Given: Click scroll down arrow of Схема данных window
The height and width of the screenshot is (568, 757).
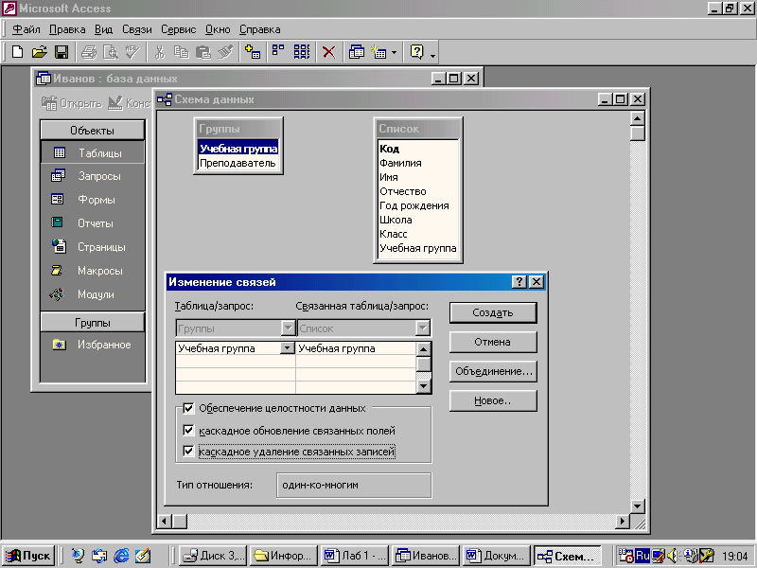Looking at the screenshot, I should 637,506.
